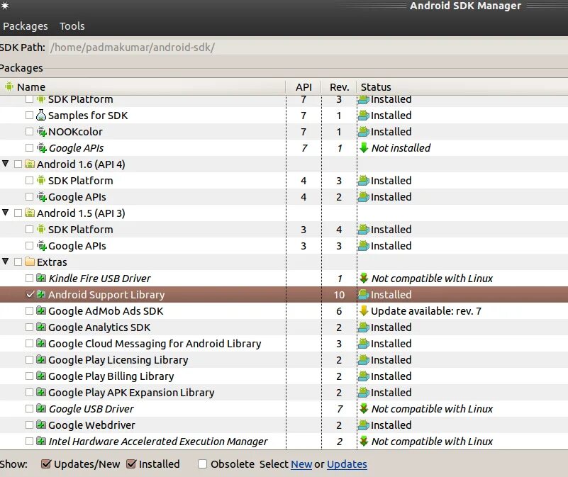Enable the Obsolete show filter
The height and width of the screenshot is (477, 568).
point(203,464)
